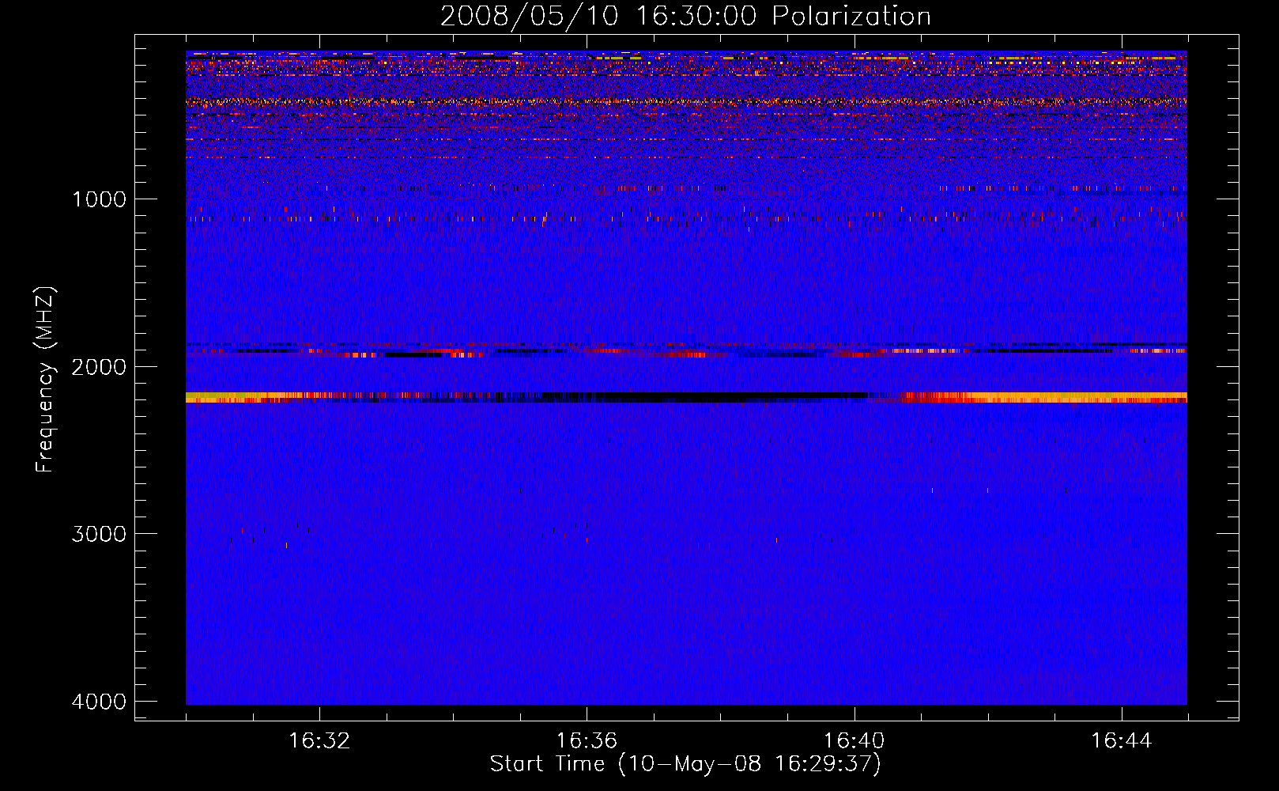Select the Start Time x-axis label
Viewport: 1279px width, 791px height.
tap(685, 764)
